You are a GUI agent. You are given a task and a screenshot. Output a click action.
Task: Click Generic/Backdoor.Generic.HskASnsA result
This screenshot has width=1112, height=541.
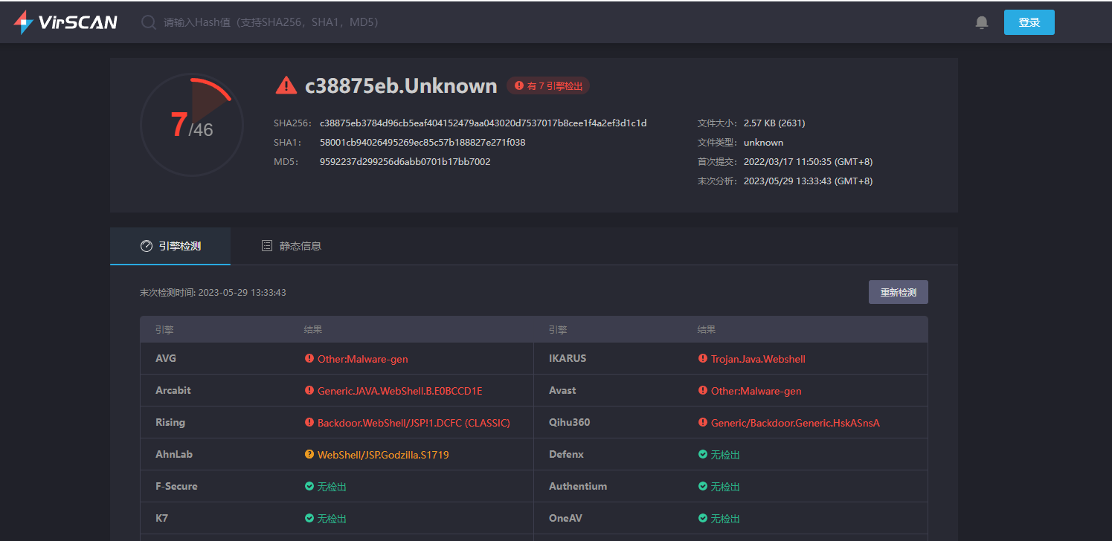pos(795,422)
